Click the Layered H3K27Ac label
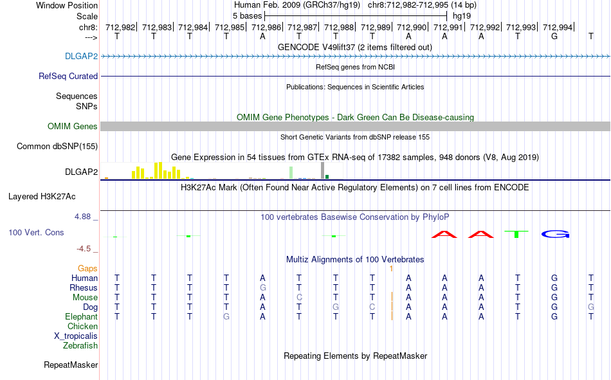 [x=42, y=197]
